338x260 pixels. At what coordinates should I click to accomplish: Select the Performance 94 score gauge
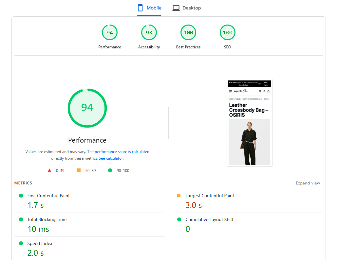(109, 33)
